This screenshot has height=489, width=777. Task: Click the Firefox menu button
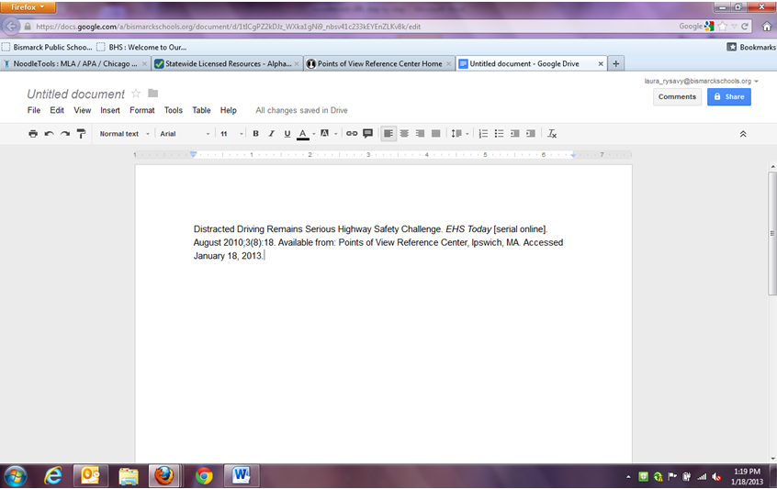tap(28, 7)
